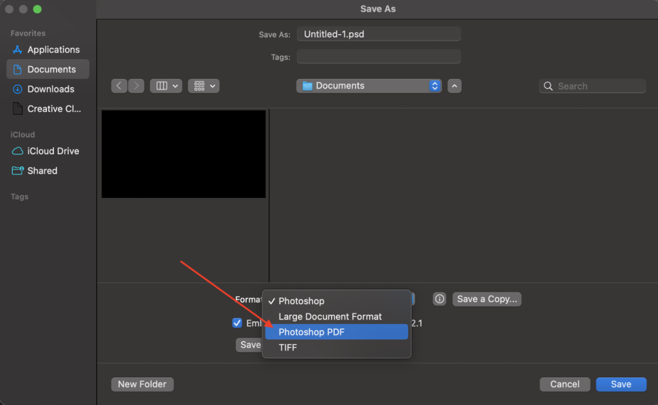Open the column view options dropdown

pyautogui.click(x=166, y=86)
